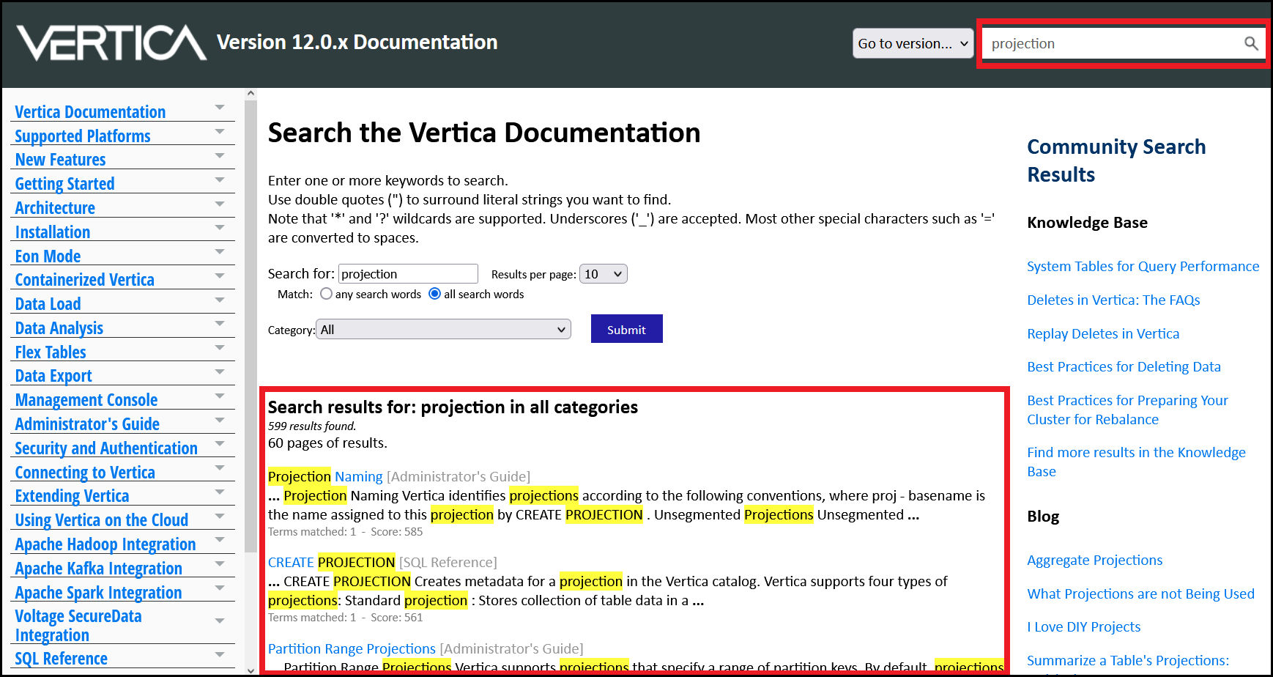Open What Projections are not Being Used
Screen dimensions: 1273x677
pyautogui.click(x=1140, y=594)
